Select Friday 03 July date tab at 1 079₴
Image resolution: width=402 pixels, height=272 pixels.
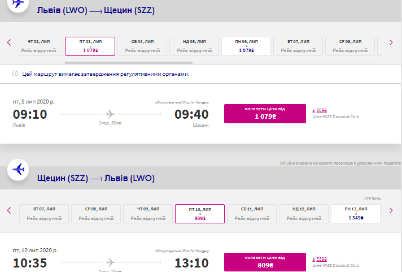(90, 46)
